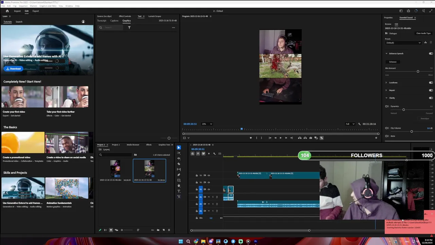Adjust the Mix Amount slider handle
Viewport: 435px width, 245px height.
(x=418, y=71)
